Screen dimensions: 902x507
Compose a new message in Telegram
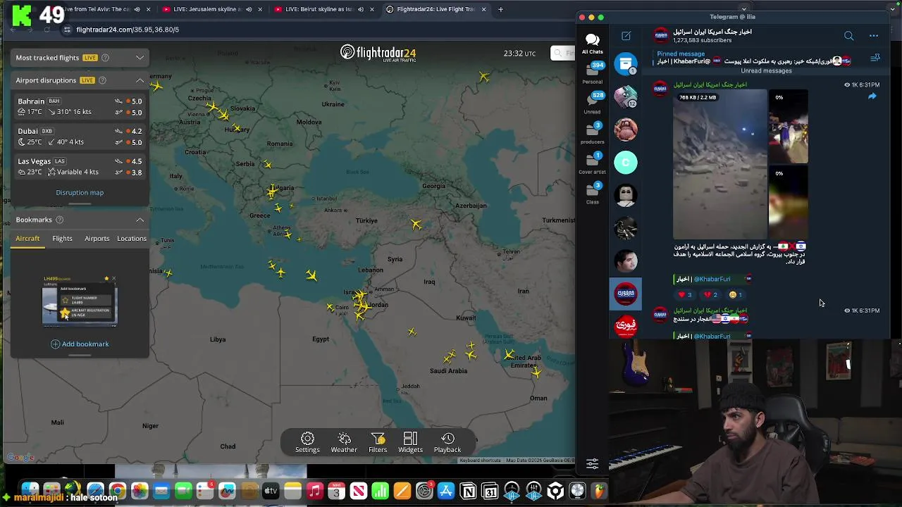626,36
